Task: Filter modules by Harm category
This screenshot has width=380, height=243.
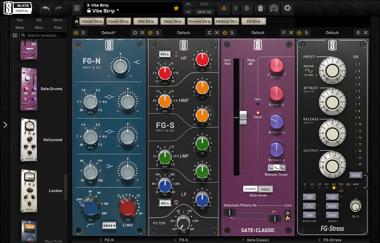Action: (58, 20)
